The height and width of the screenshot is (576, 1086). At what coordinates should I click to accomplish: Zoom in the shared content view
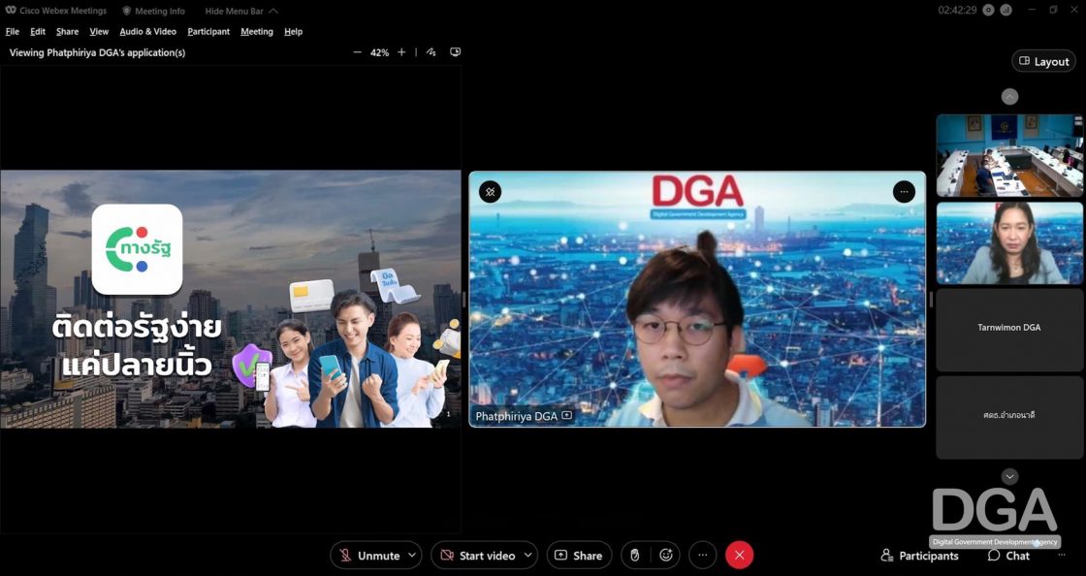401,52
